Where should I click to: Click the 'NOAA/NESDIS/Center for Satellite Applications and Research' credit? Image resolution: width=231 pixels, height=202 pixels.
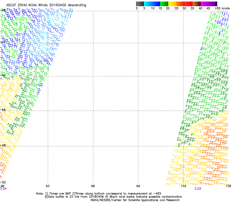[135, 200]
